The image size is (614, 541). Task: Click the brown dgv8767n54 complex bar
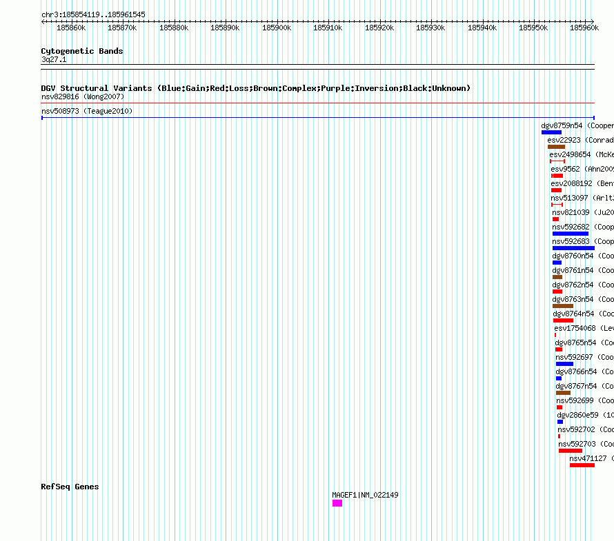click(563, 393)
